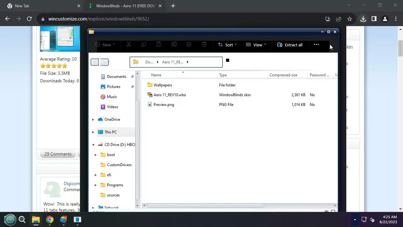The width and height of the screenshot is (403, 227).
Task: Expand the efi folder node
Action: (96, 175)
